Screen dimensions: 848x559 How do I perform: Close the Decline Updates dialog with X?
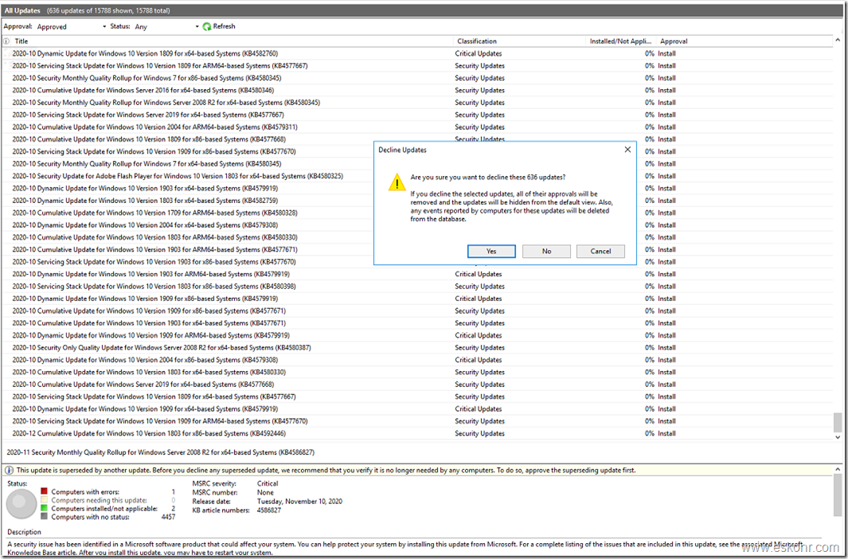tap(627, 150)
